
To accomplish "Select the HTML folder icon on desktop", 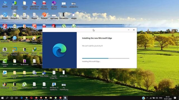I will click(24, 27).
